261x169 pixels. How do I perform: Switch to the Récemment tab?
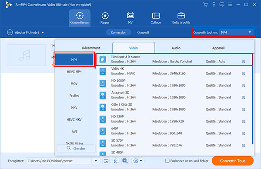click(x=91, y=48)
